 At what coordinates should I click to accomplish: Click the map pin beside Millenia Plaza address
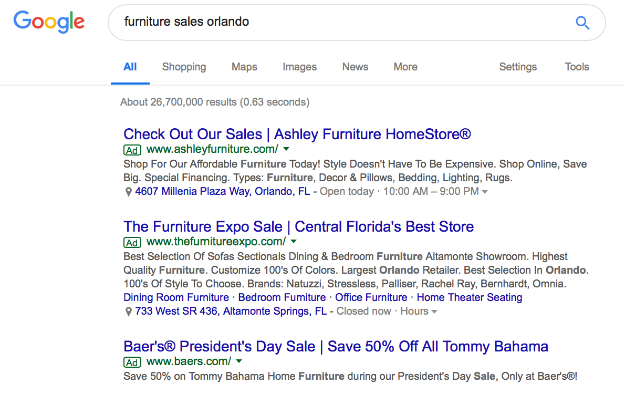[128, 192]
